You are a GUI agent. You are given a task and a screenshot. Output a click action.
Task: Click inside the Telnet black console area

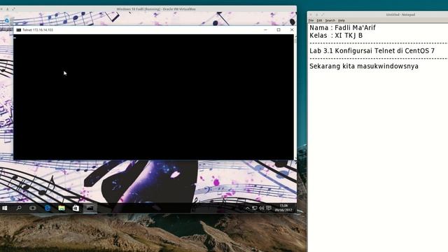click(153, 97)
